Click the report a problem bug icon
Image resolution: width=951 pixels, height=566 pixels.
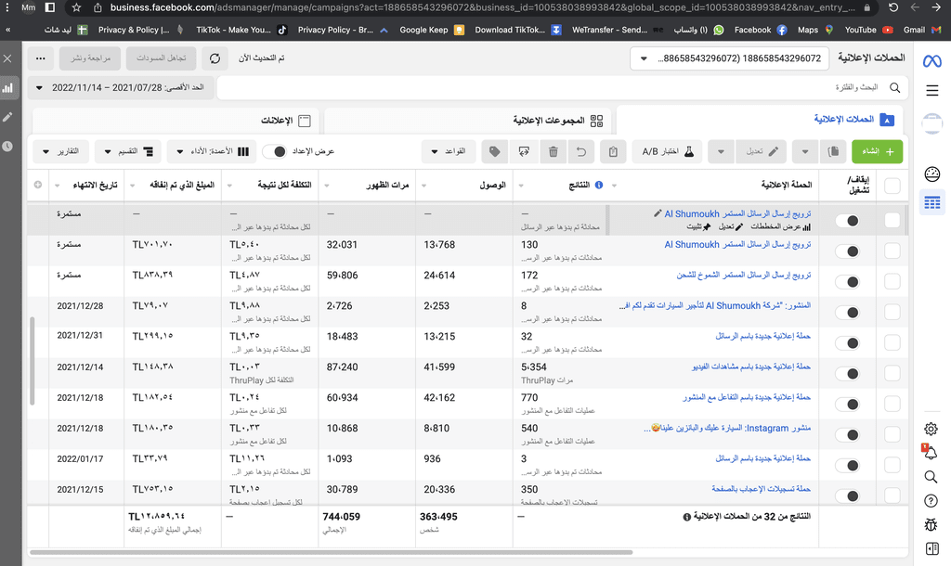931,525
